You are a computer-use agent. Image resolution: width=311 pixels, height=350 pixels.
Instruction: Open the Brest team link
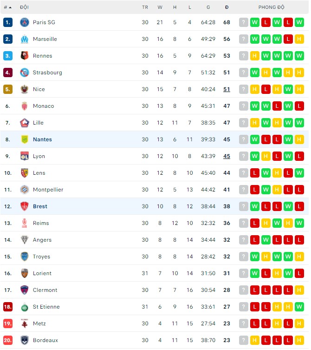click(x=40, y=206)
